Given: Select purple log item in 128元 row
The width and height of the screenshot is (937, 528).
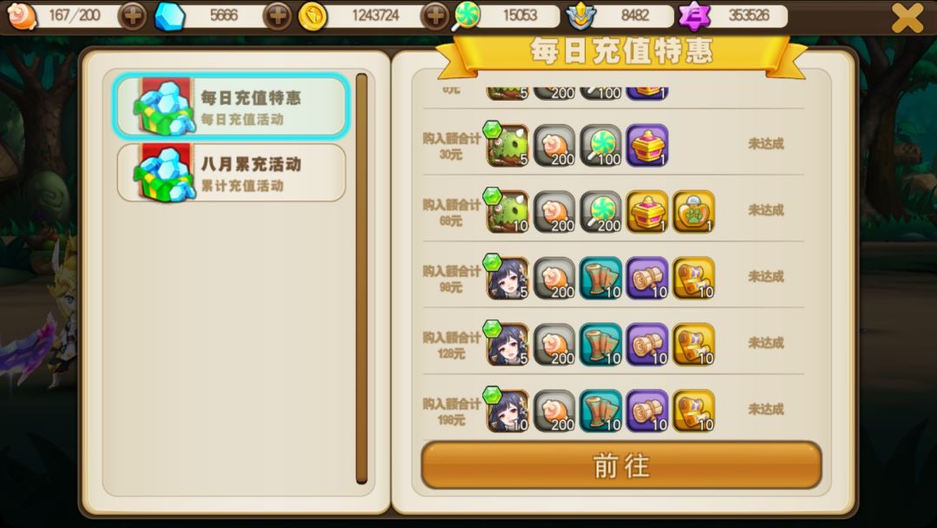Looking at the screenshot, I should 647,345.
